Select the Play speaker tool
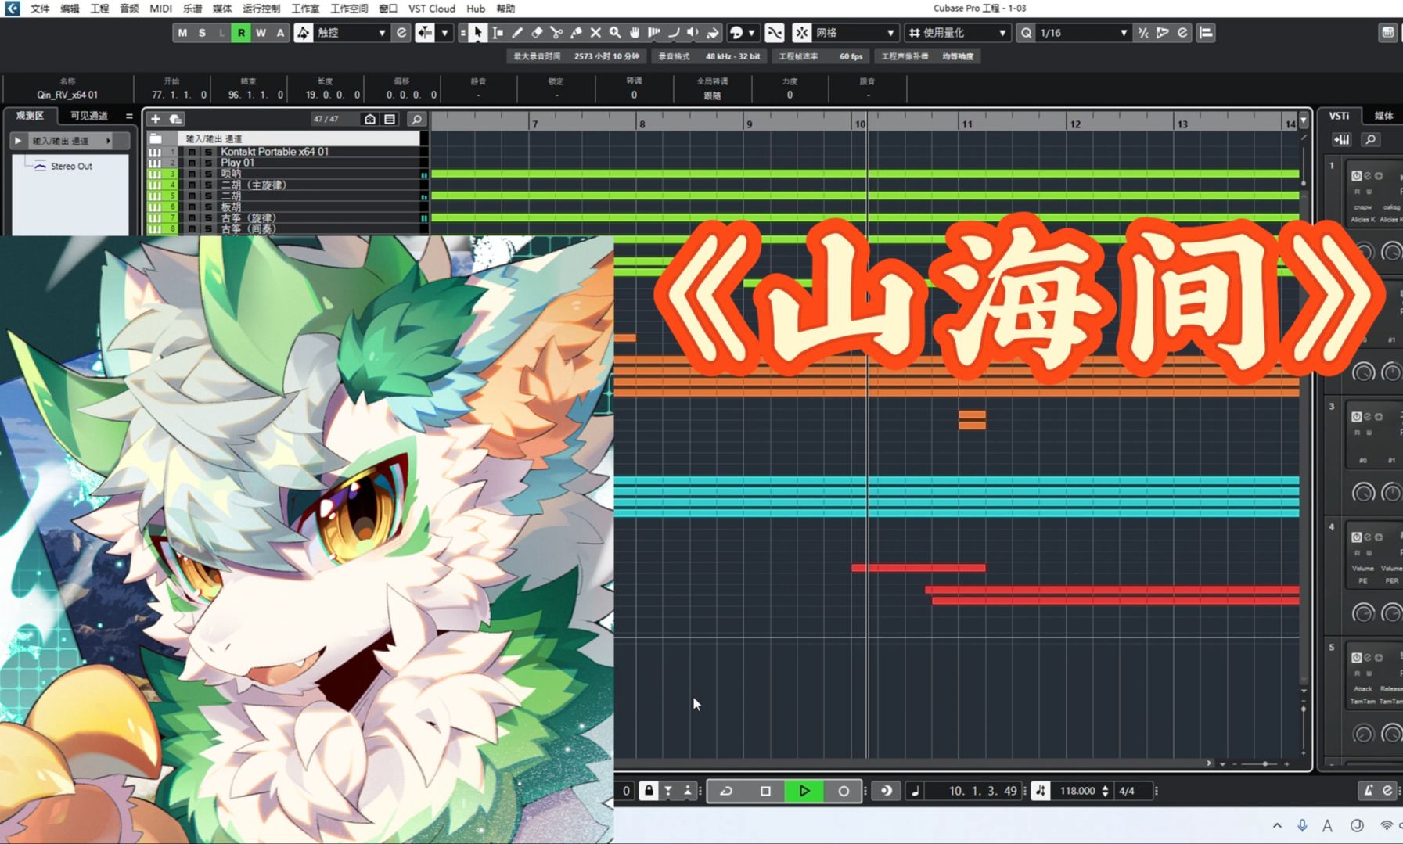 tap(693, 33)
